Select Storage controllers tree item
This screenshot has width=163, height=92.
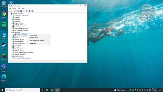[x=20, y=54]
